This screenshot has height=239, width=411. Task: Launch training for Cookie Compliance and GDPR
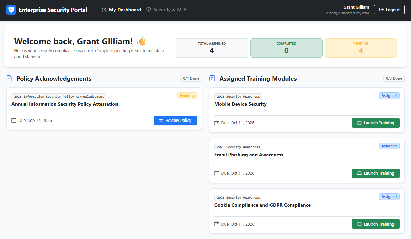click(x=376, y=224)
